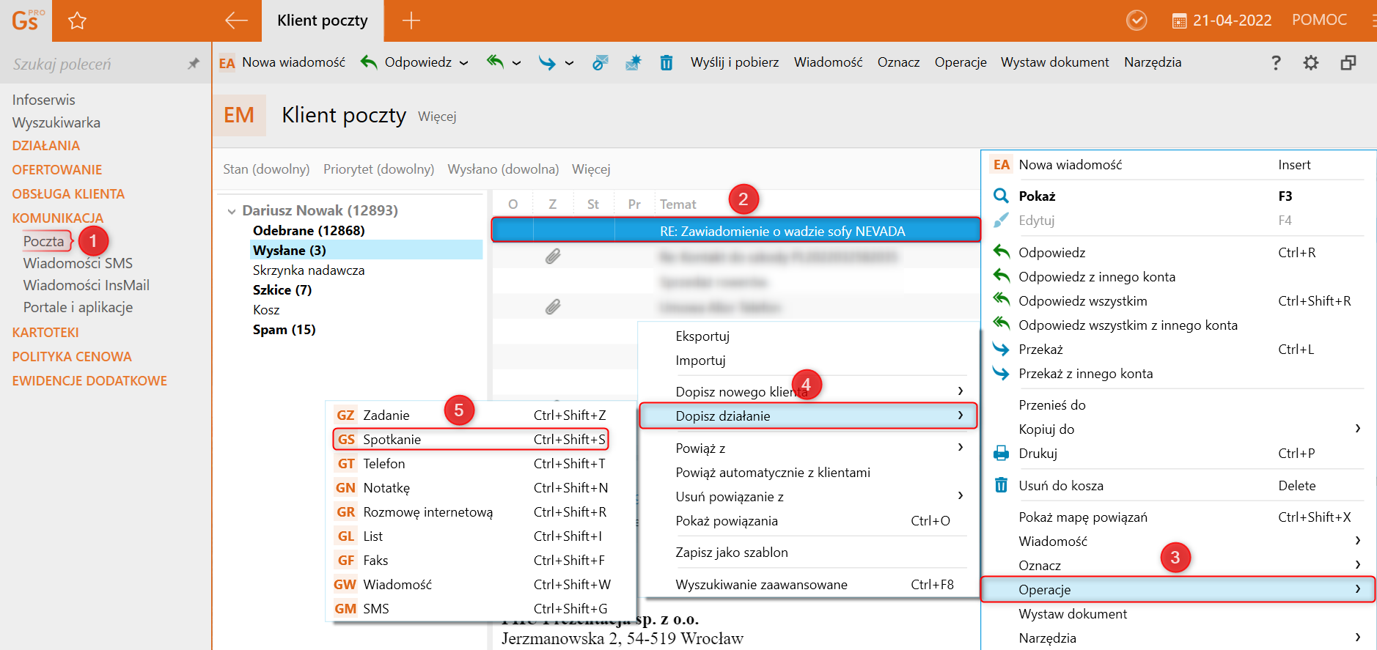This screenshot has width=1377, height=650.
Task: Open settings gear icon
Action: point(1310,63)
